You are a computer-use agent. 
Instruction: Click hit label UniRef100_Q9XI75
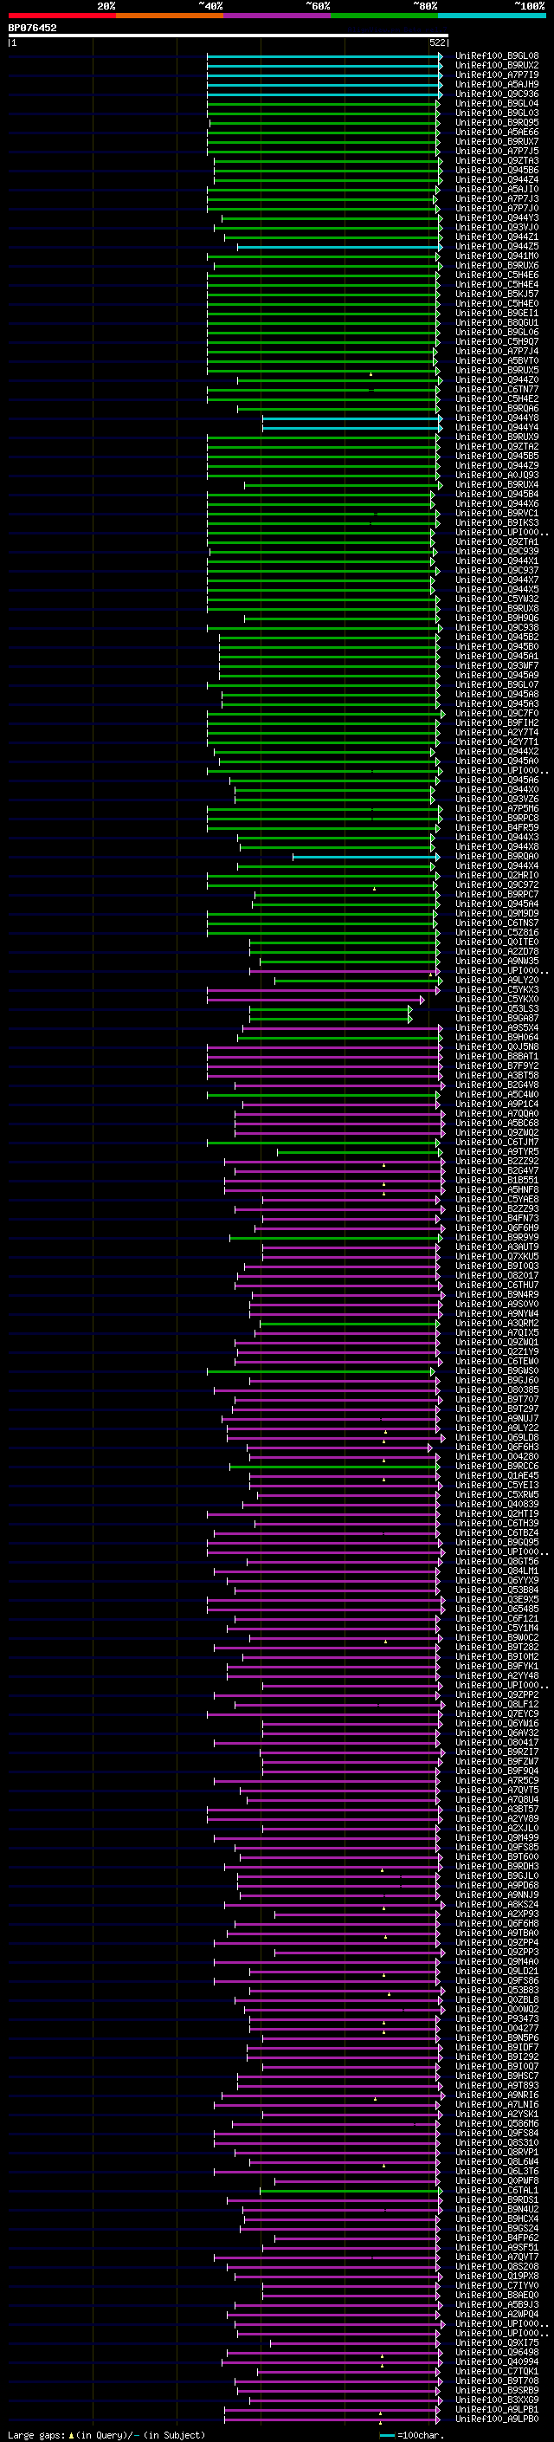[496, 2343]
